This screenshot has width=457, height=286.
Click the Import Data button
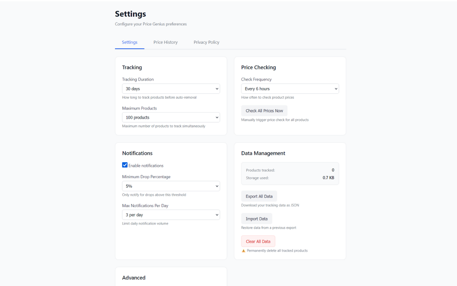[x=256, y=219]
